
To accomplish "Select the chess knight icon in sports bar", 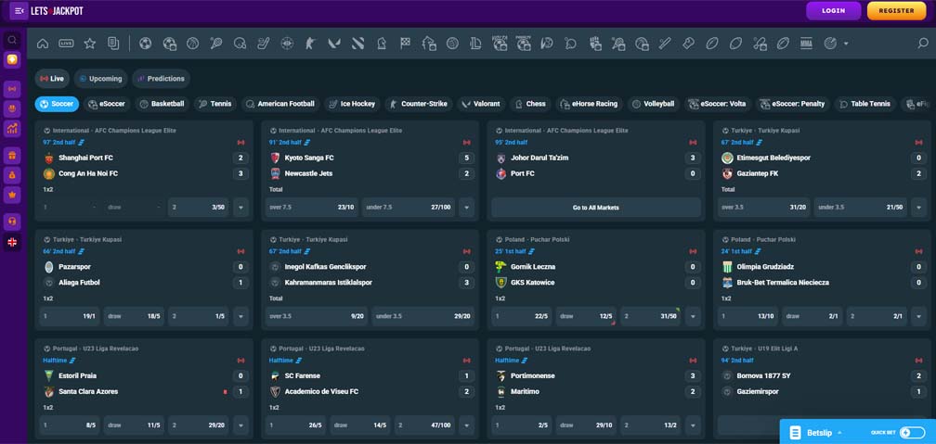I will (x=382, y=44).
